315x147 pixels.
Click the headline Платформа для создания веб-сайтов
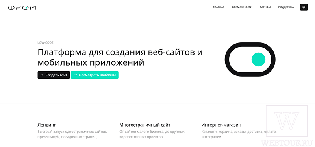coord(120,57)
